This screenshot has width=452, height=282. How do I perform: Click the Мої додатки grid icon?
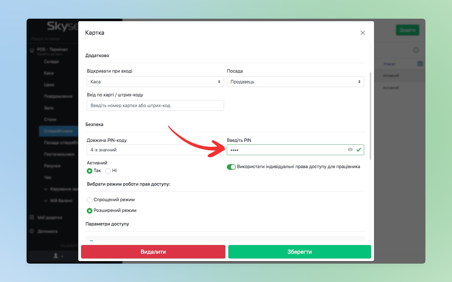pos(32,217)
